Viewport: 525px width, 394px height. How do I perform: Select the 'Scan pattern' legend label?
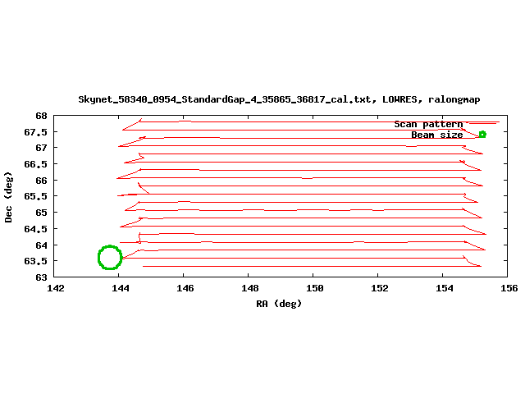click(428, 124)
